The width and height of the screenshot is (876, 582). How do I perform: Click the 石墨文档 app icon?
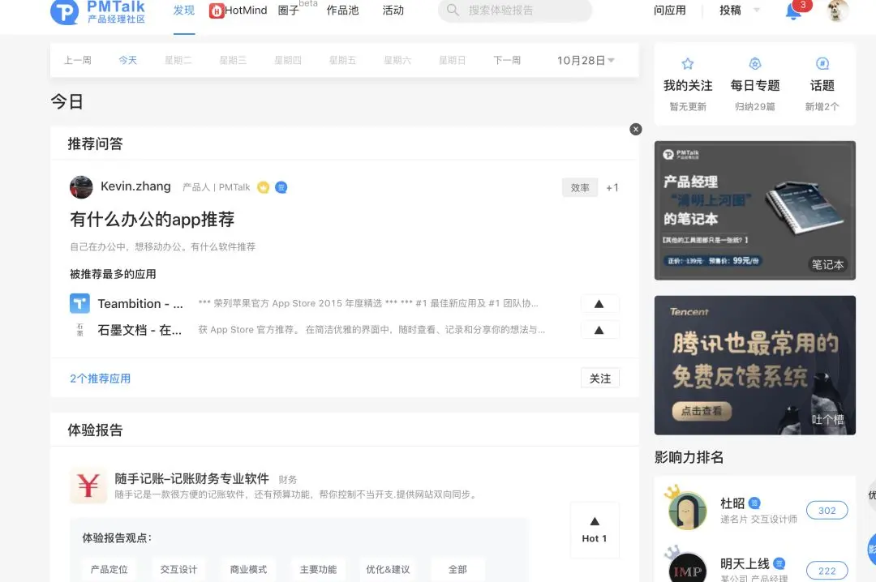79,330
